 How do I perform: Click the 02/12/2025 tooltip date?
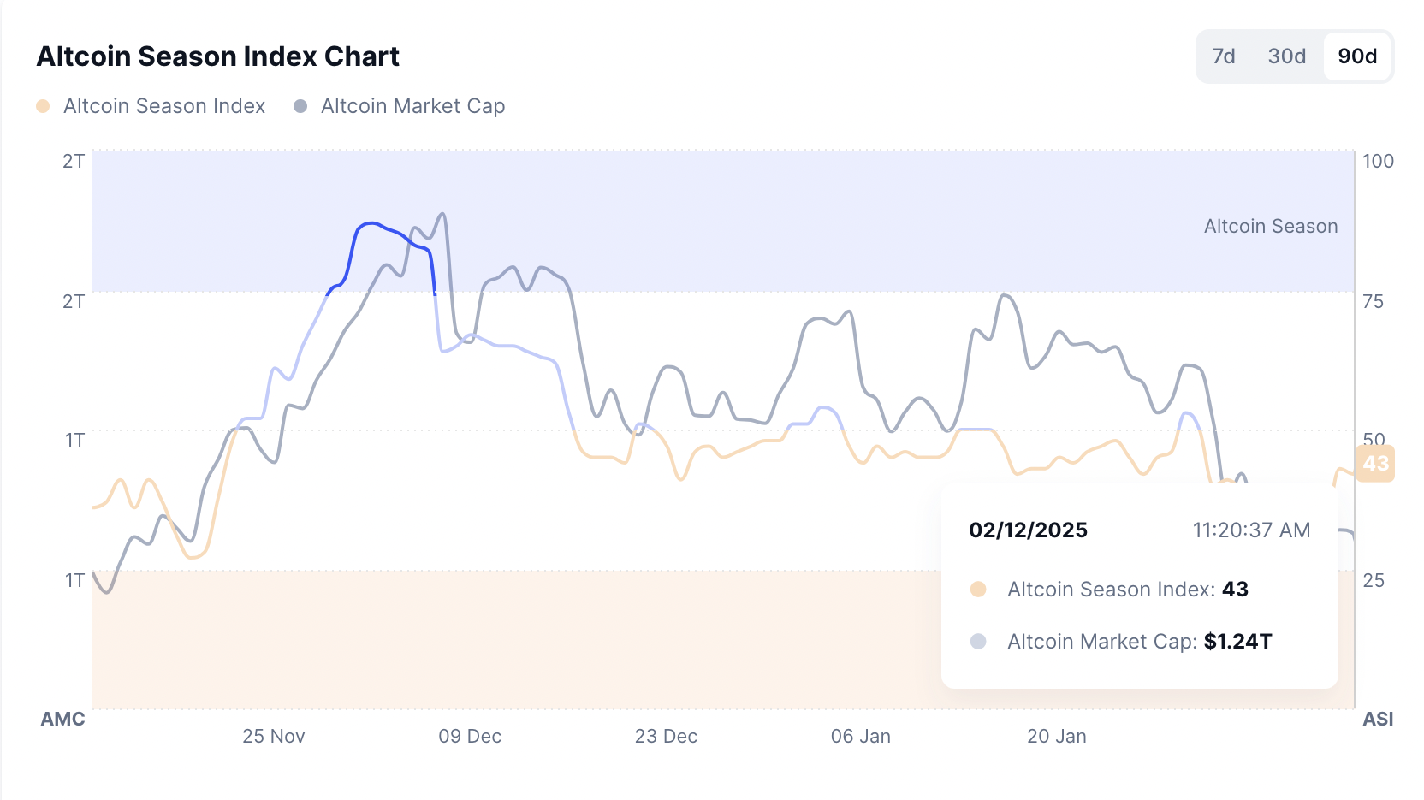click(x=1028, y=530)
